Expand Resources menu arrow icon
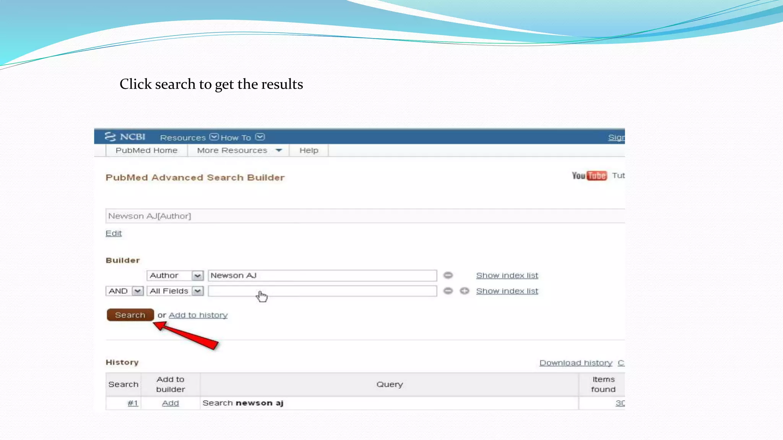Screen dimensions: 783x440 click(x=214, y=137)
